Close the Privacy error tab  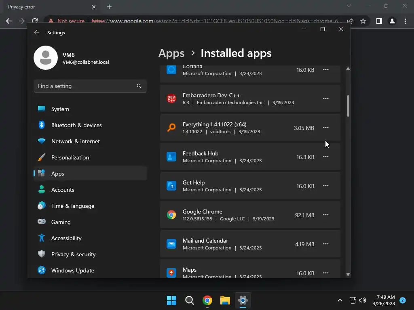coord(94,7)
